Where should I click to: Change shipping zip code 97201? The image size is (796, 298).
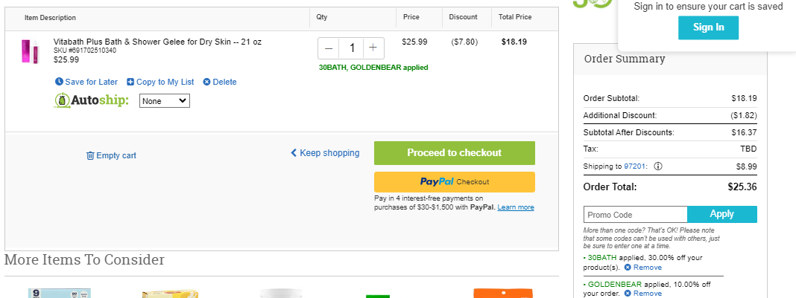click(634, 166)
